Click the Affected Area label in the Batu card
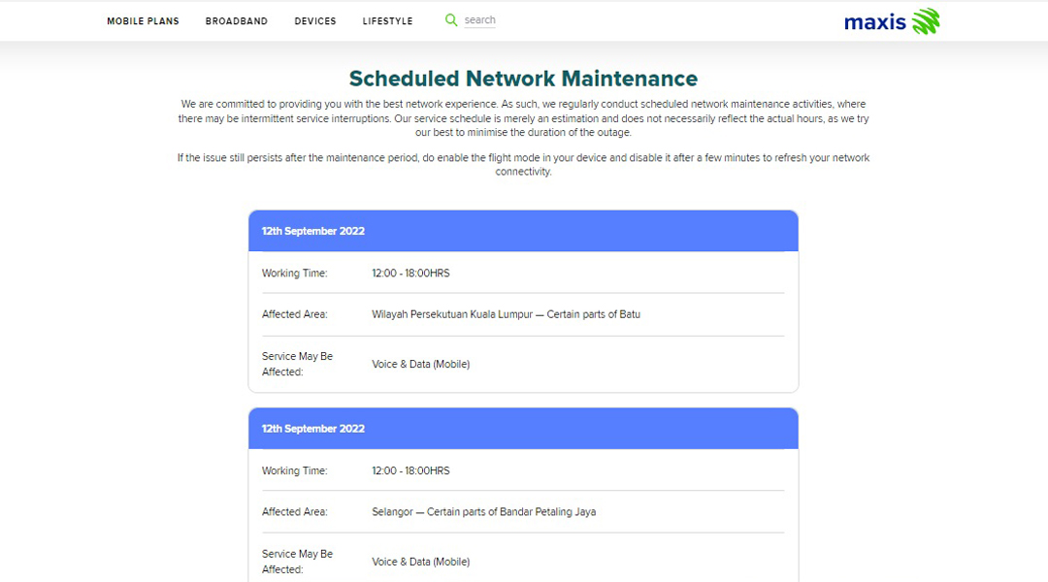The image size is (1048, 582). pos(295,314)
